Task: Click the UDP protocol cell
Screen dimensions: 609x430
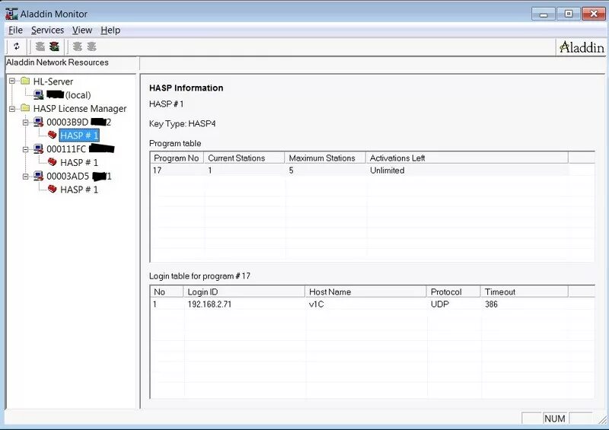Action: tap(440, 304)
